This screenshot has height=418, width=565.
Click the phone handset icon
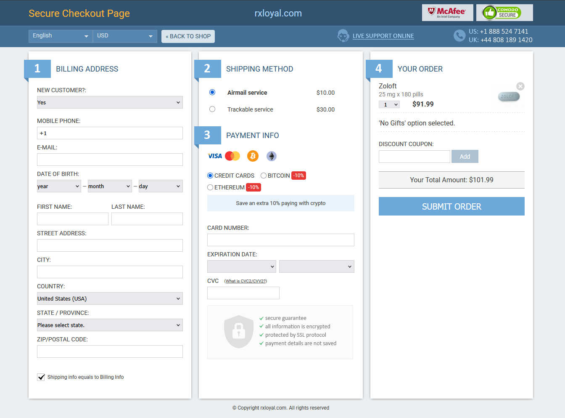(459, 36)
